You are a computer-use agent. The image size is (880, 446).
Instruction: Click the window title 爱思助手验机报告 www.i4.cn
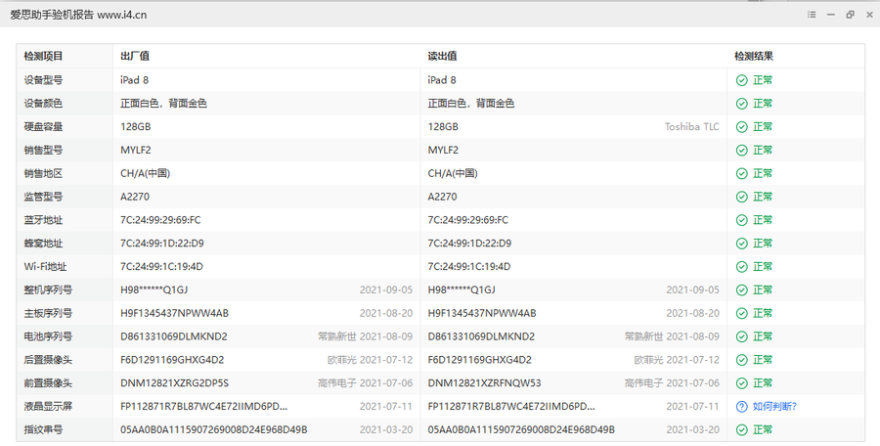tap(78, 16)
